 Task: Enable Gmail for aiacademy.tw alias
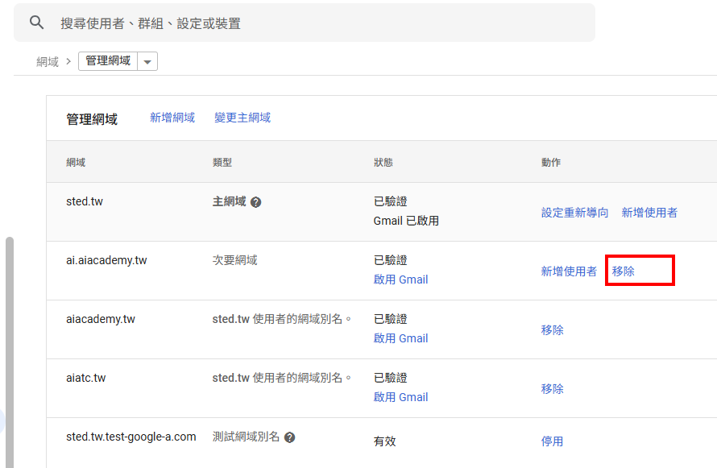400,338
